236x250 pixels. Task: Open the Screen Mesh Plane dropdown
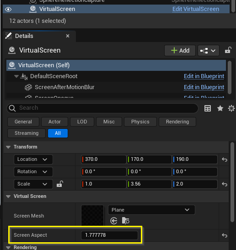(151, 210)
